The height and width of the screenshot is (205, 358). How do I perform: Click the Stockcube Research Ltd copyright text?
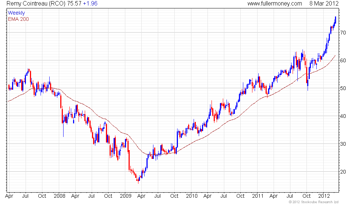pos(314,202)
